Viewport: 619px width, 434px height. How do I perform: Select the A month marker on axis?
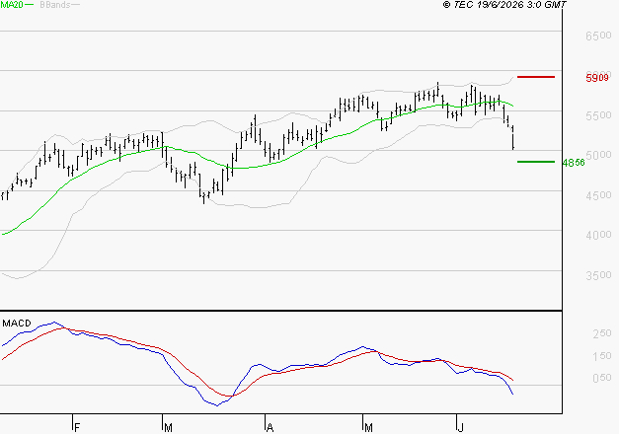coord(270,428)
